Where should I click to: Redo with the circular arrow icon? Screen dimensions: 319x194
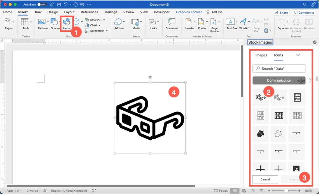75,5
